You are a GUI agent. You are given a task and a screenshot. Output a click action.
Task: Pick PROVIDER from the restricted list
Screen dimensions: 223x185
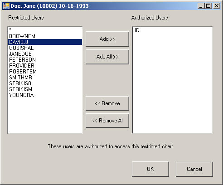(x=45, y=66)
